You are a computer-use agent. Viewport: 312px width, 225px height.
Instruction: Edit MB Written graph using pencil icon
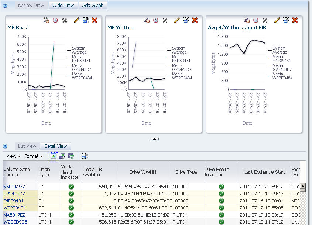[177, 20]
